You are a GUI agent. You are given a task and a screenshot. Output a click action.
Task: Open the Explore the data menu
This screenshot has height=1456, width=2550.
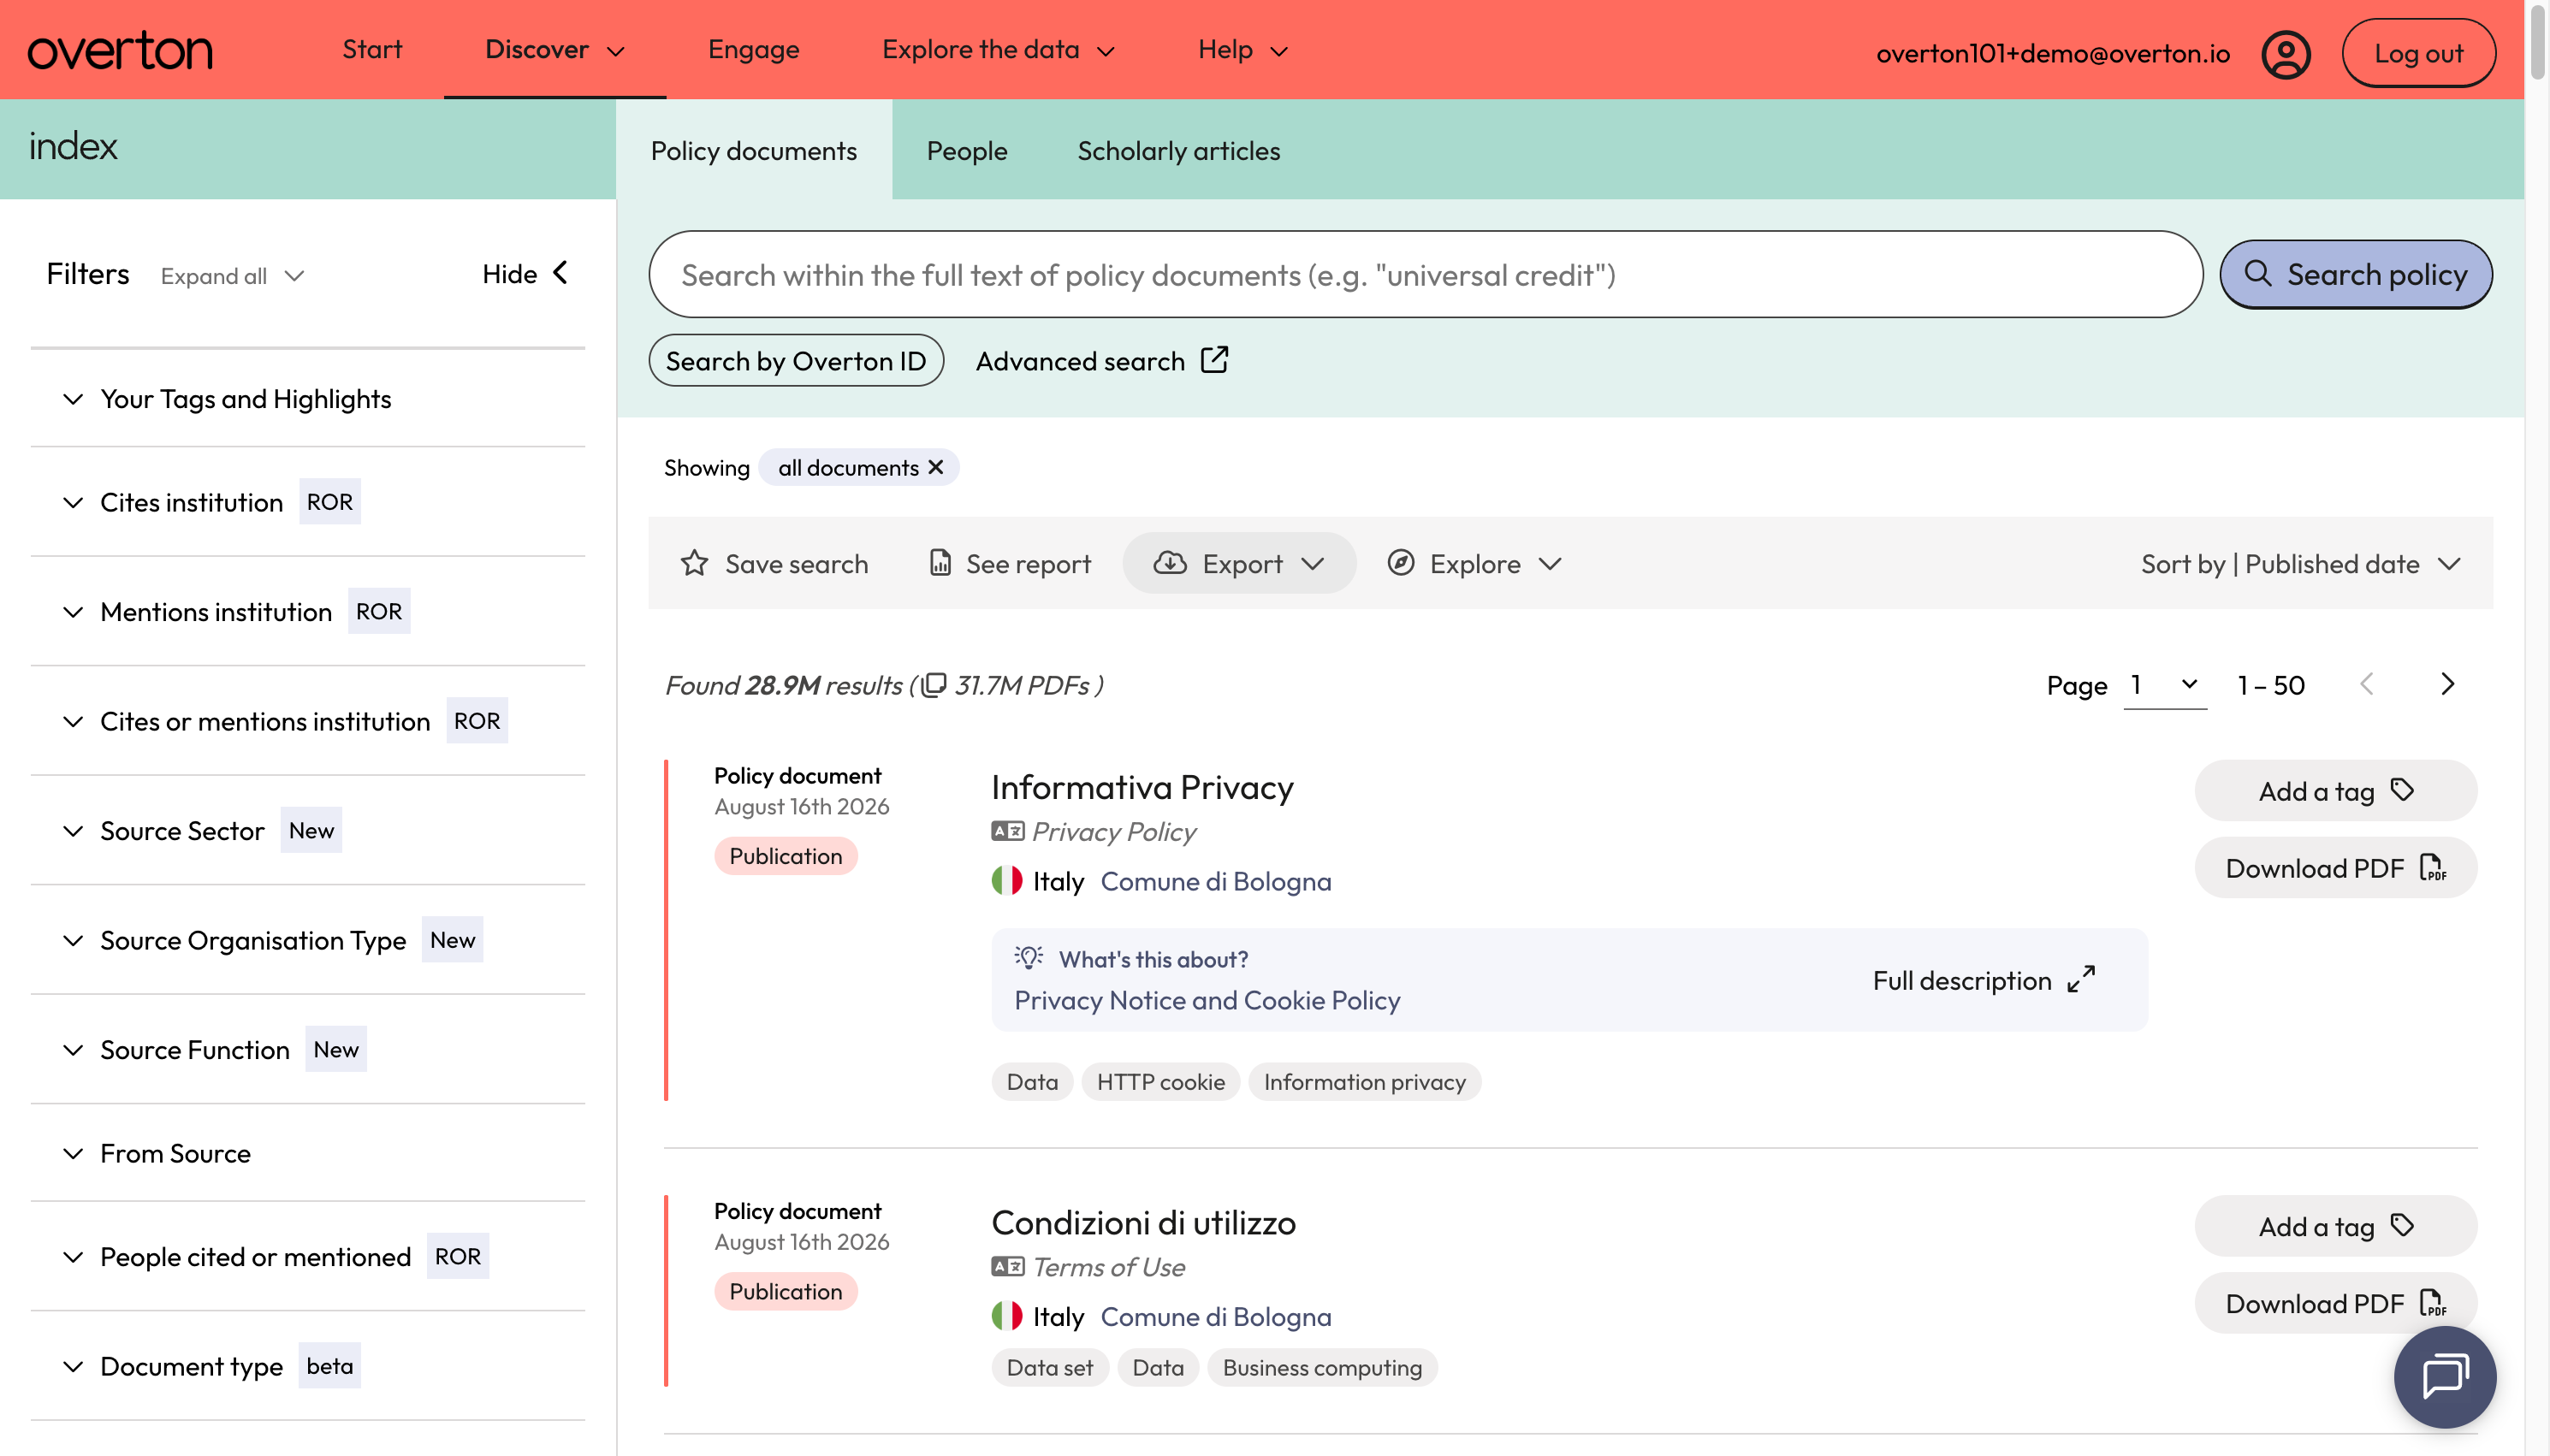pyautogui.click(x=998, y=49)
